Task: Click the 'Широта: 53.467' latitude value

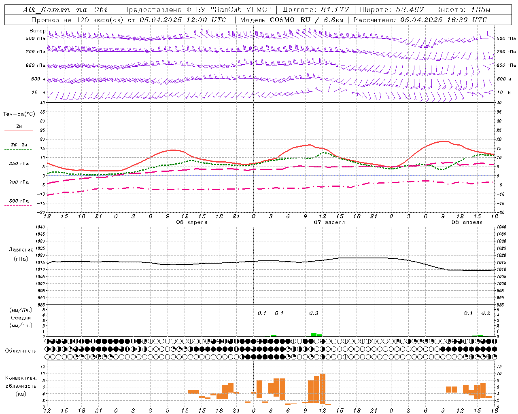Action: 392,10
